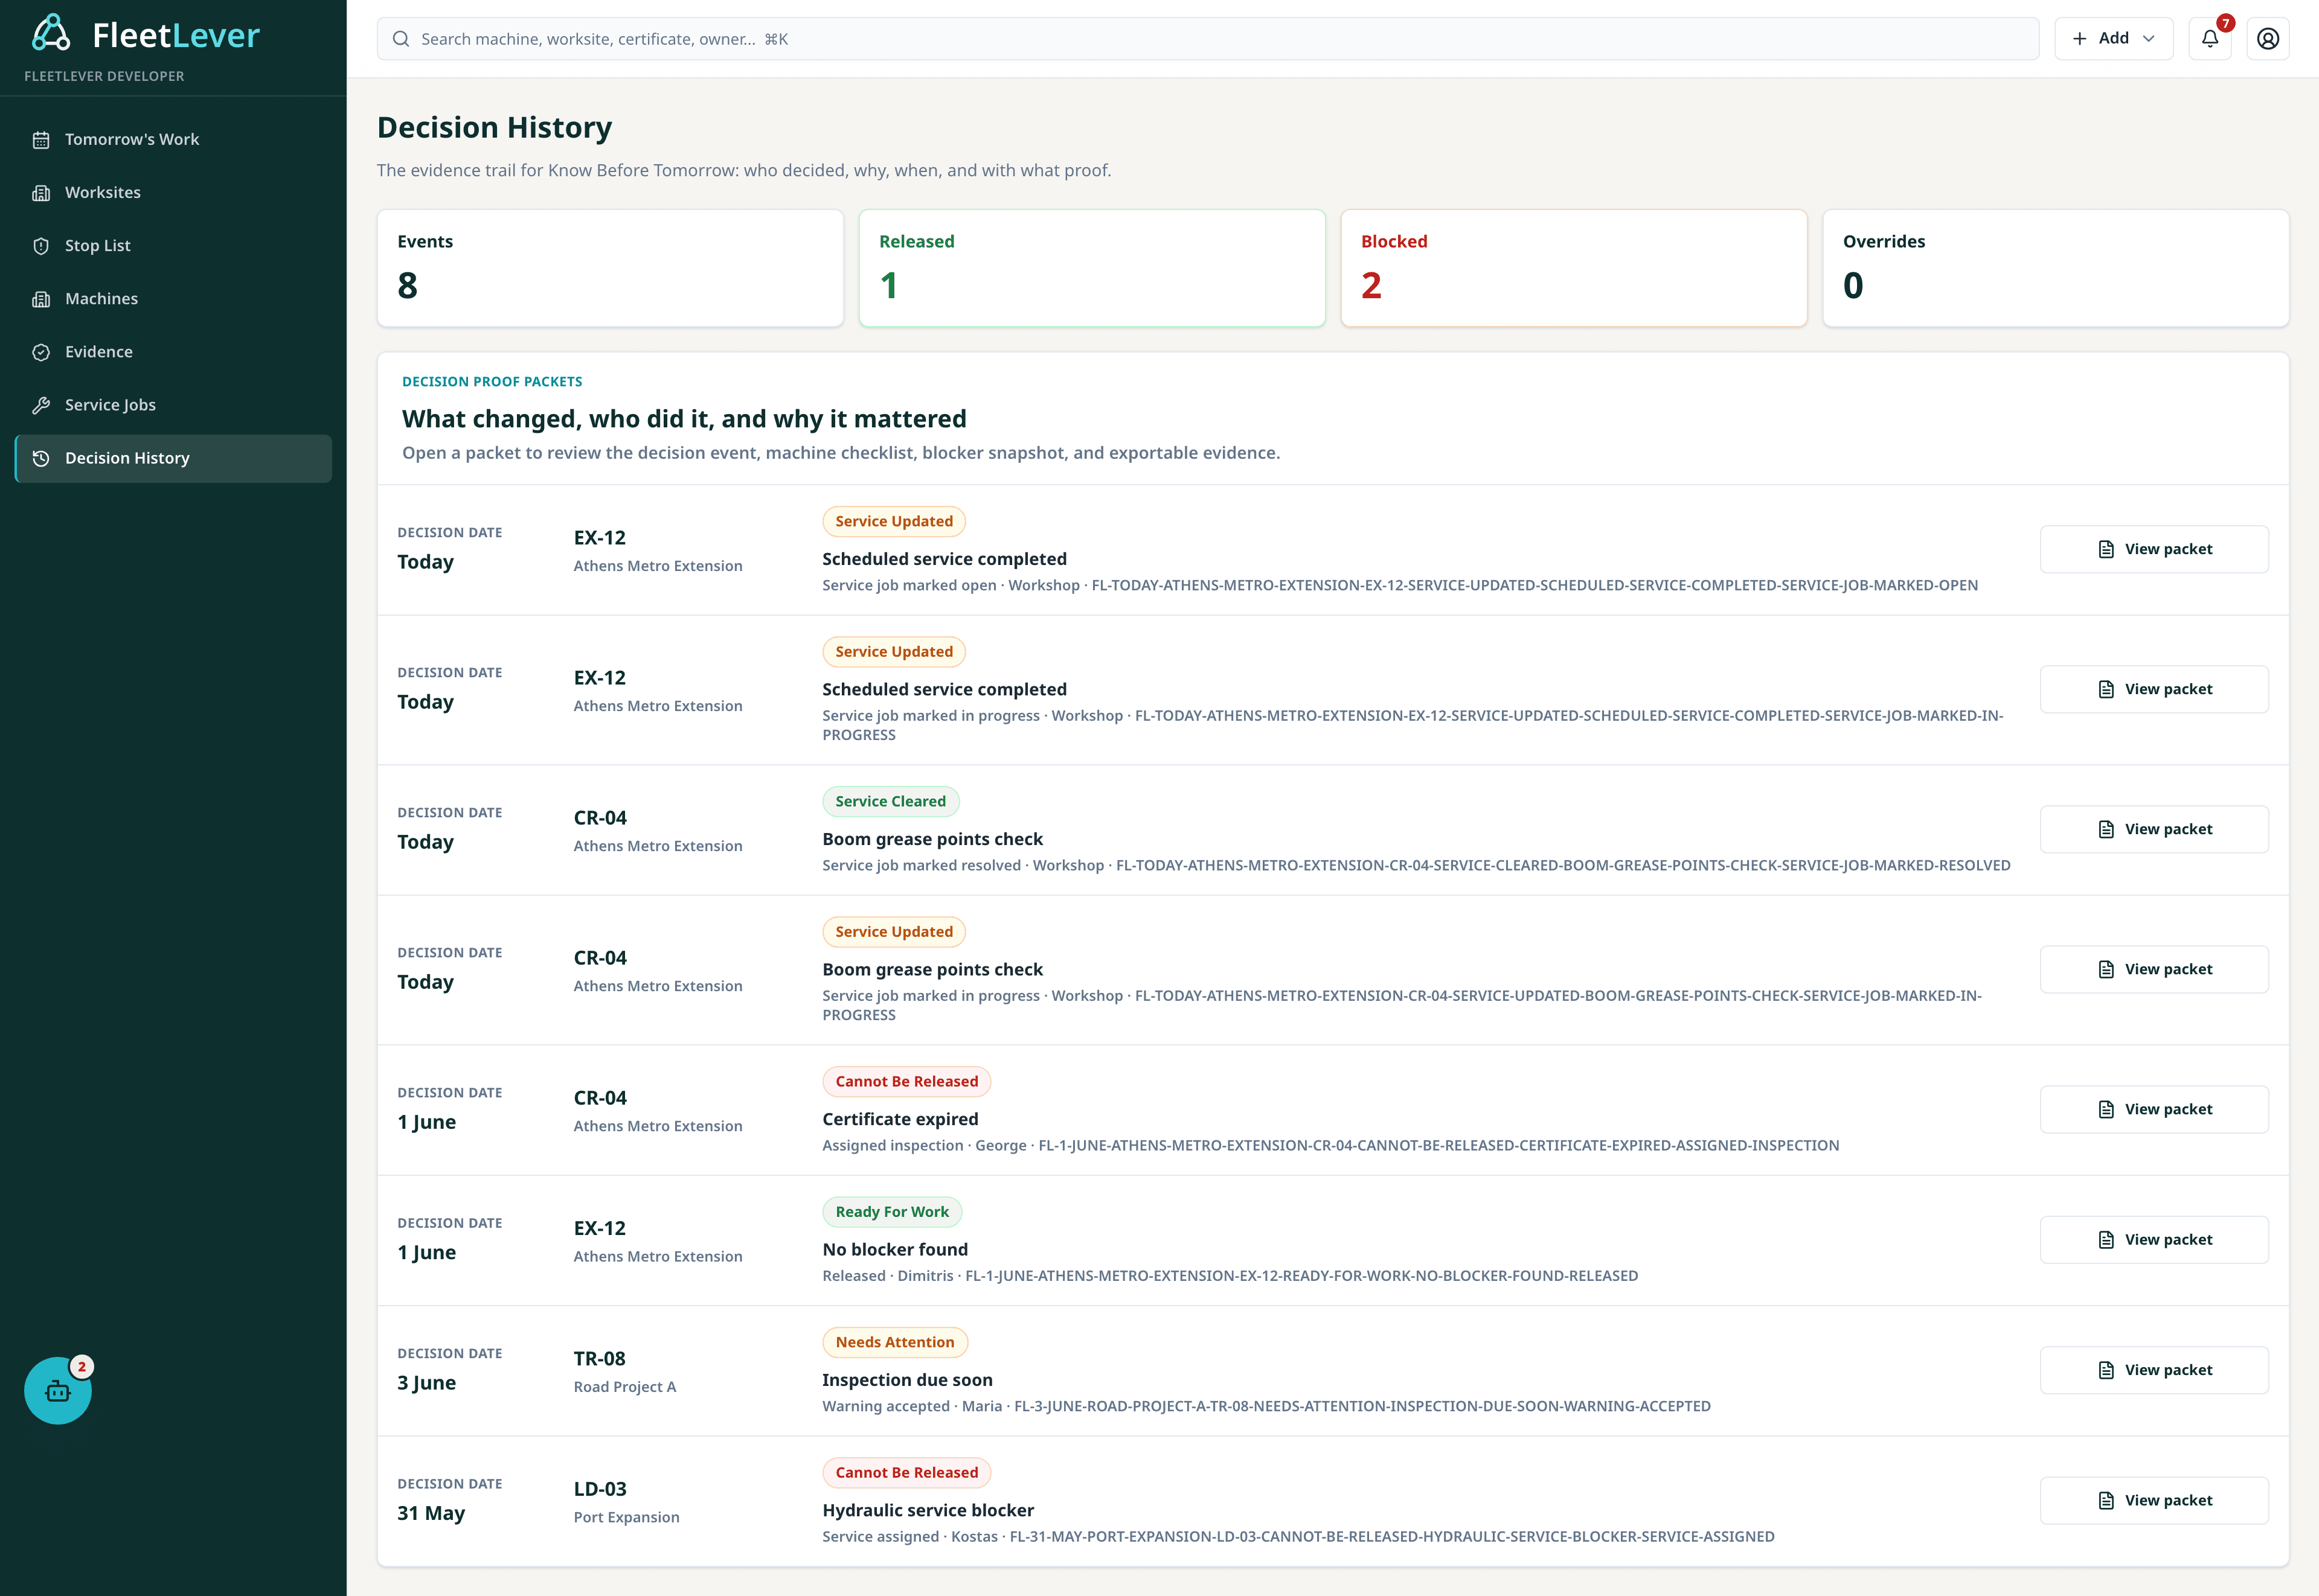Screen dimensions: 2319x1596
Task: Open the Evidence page
Action: click(x=173, y=352)
